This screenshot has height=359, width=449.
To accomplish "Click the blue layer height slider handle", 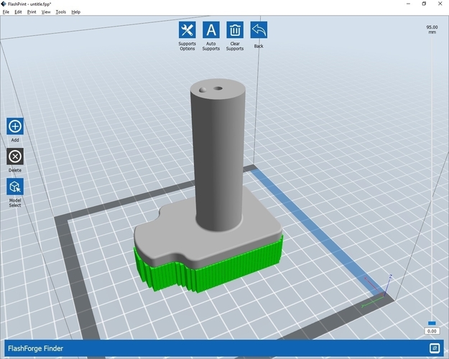I will click(x=432, y=323).
